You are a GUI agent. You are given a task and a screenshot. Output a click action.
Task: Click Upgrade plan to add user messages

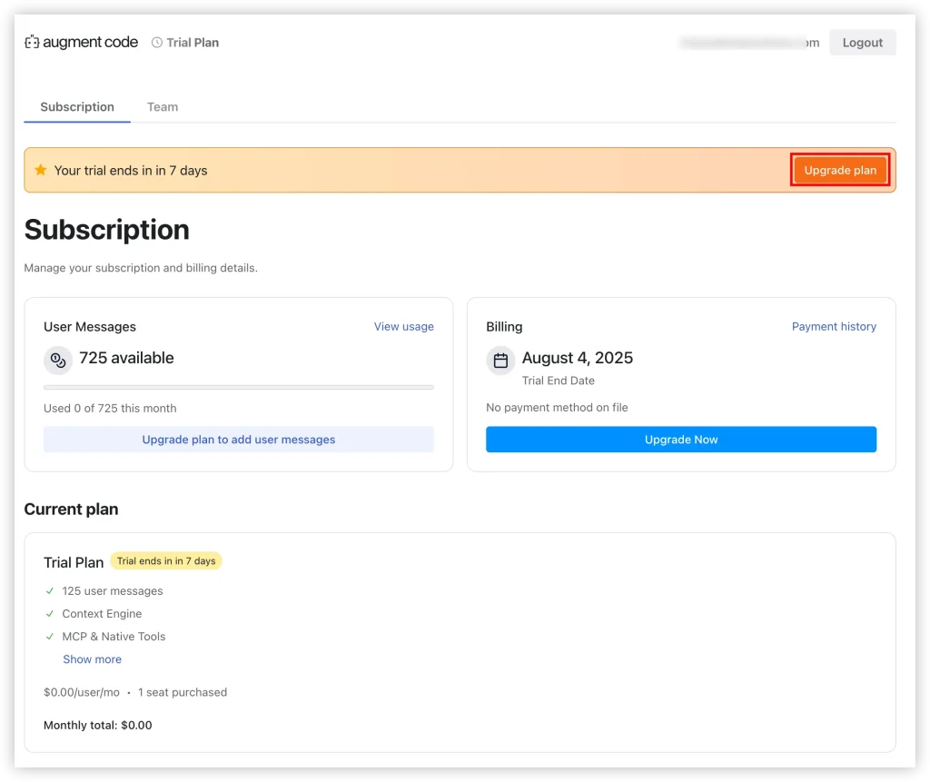coord(239,440)
